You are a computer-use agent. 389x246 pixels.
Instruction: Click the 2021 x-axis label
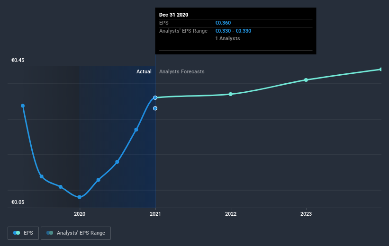[x=155, y=214]
